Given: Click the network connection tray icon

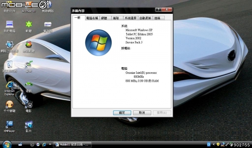Looking at the screenshot, I should pyautogui.click(x=222, y=144).
